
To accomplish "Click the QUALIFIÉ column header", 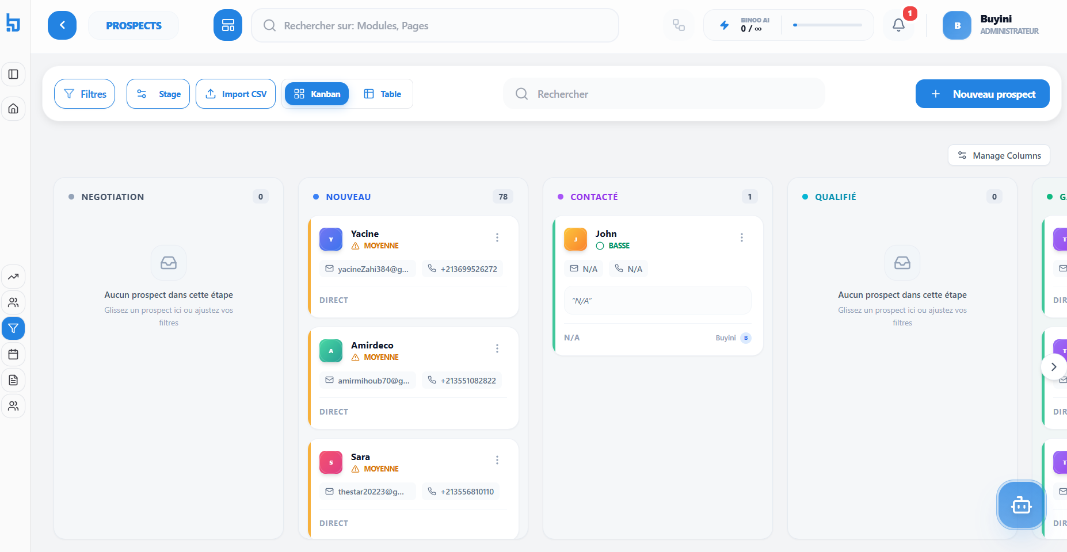I will point(836,197).
